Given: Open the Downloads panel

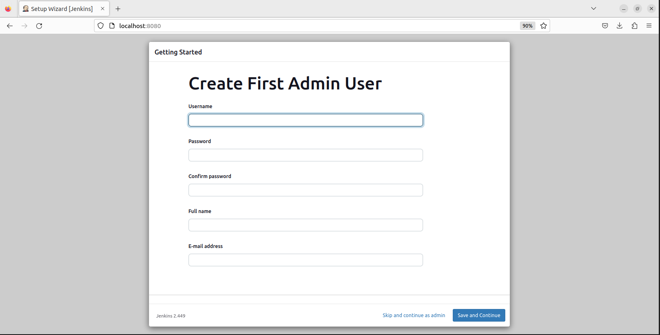Looking at the screenshot, I should pyautogui.click(x=620, y=26).
